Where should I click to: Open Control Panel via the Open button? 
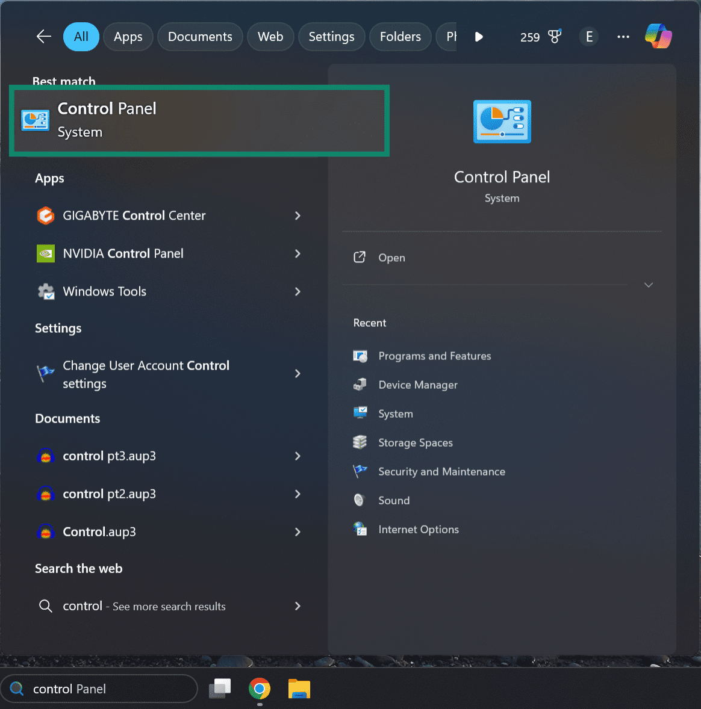click(x=391, y=258)
